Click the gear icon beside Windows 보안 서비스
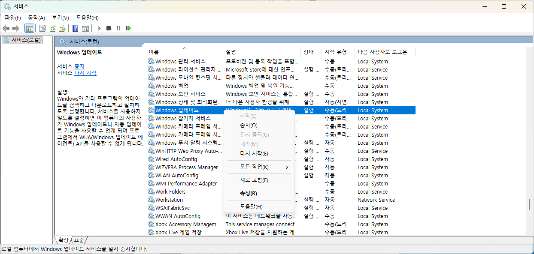This screenshot has width=534, height=254. 151,94
